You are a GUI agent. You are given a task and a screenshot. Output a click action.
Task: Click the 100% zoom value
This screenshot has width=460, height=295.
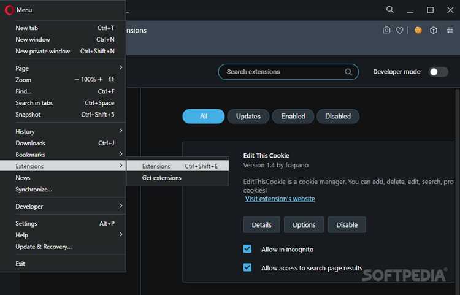88,79
